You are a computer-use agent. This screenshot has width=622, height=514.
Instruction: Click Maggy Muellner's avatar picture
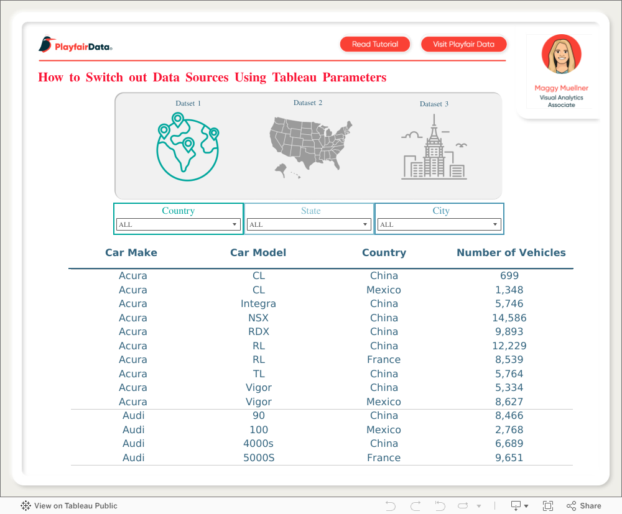(561, 55)
